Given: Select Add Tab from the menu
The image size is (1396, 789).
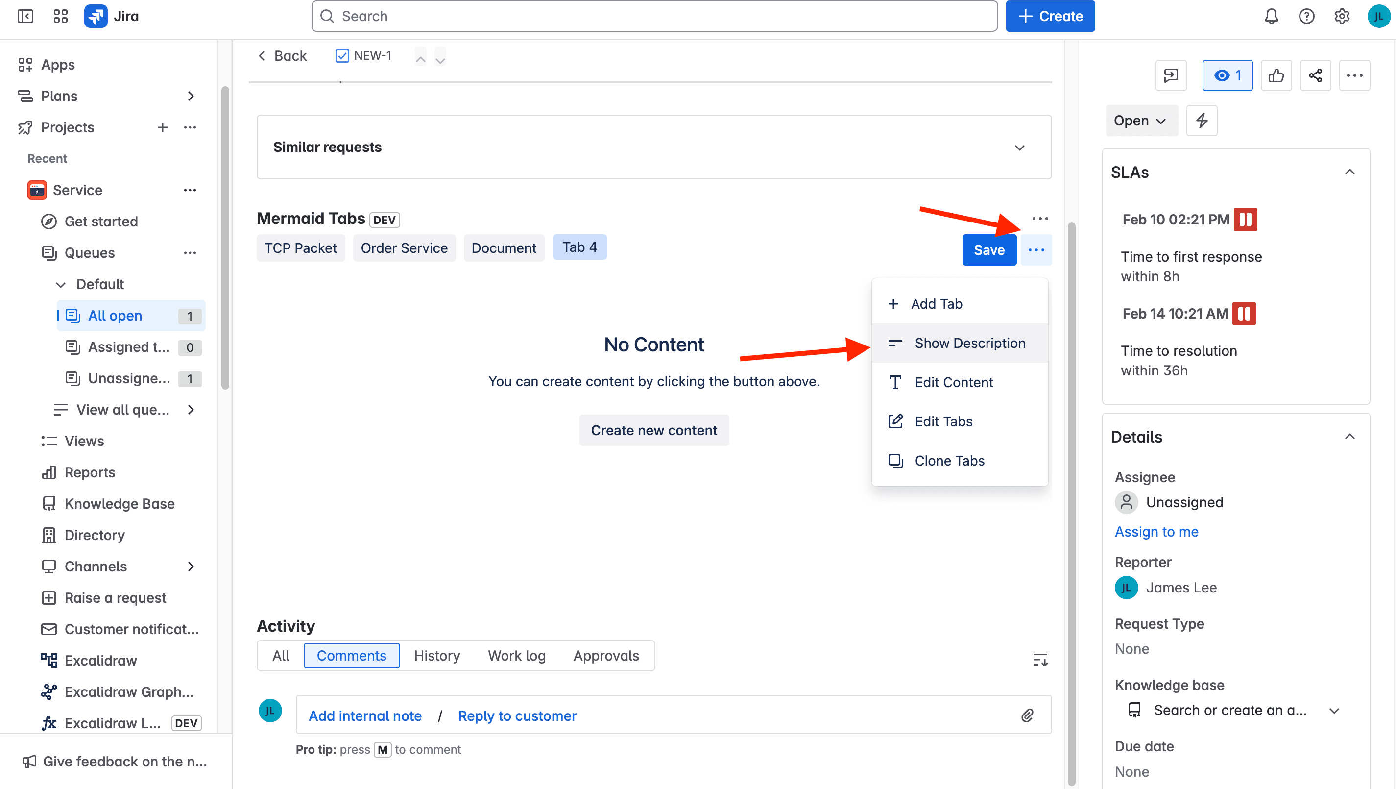Looking at the screenshot, I should (959, 304).
